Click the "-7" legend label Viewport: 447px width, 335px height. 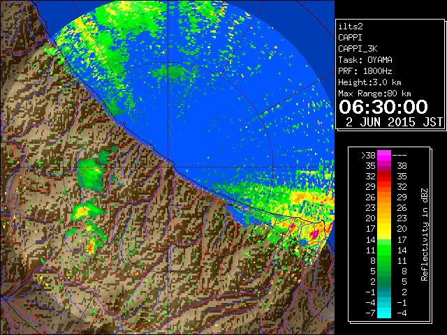370,313
